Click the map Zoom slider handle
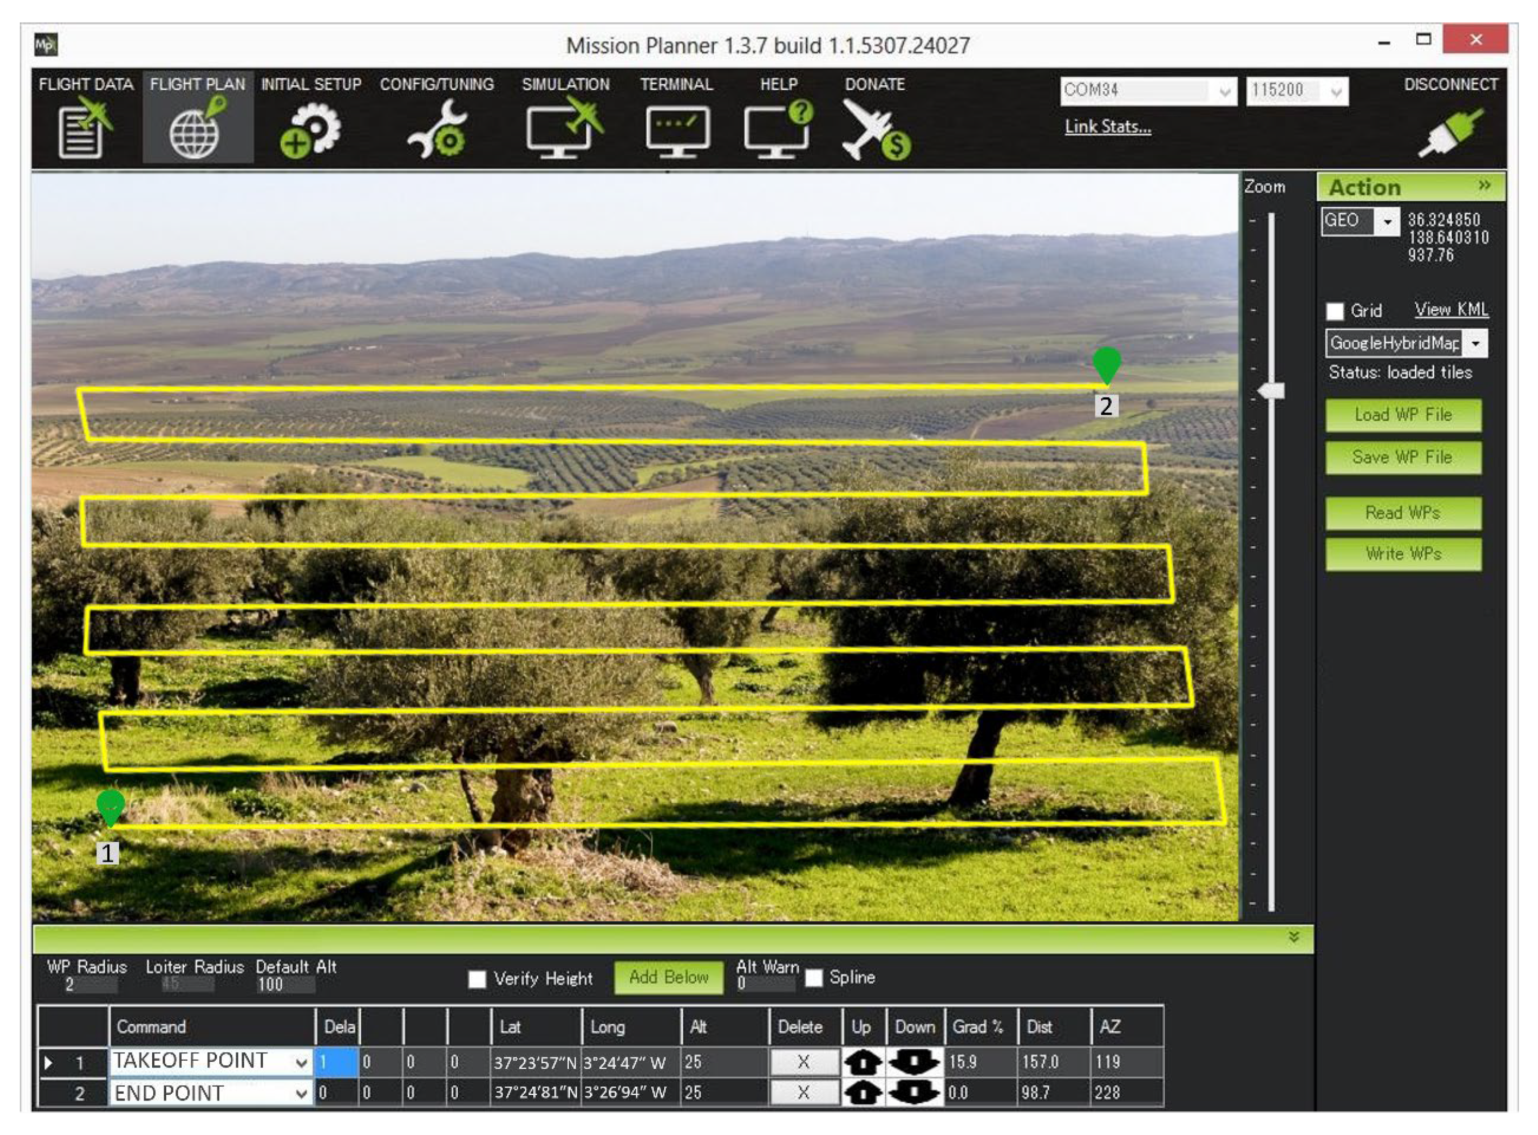Image resolution: width=1538 pixels, height=1135 pixels. tap(1272, 391)
